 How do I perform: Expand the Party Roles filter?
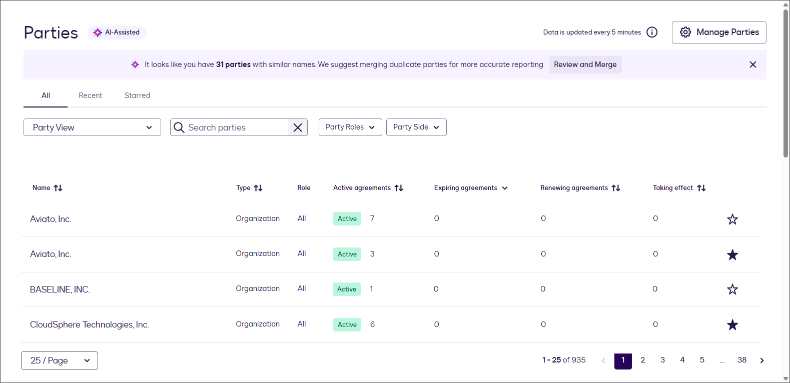pyautogui.click(x=350, y=127)
